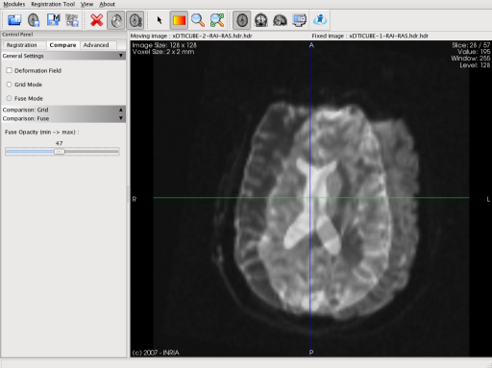The height and width of the screenshot is (368, 492).
Task: Select the magnifier zoom tool
Action: [198, 20]
